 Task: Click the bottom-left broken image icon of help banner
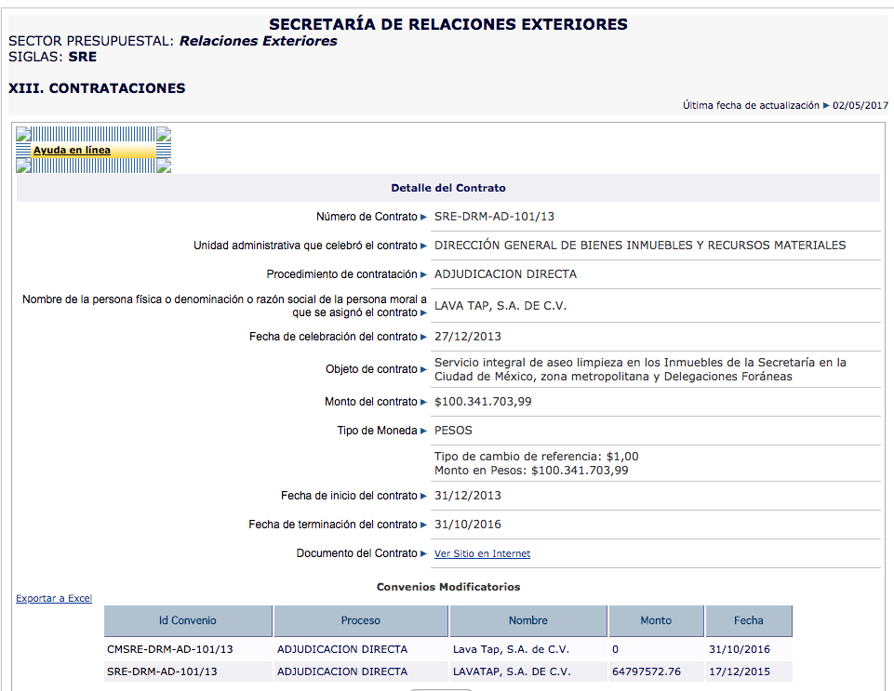(x=23, y=166)
